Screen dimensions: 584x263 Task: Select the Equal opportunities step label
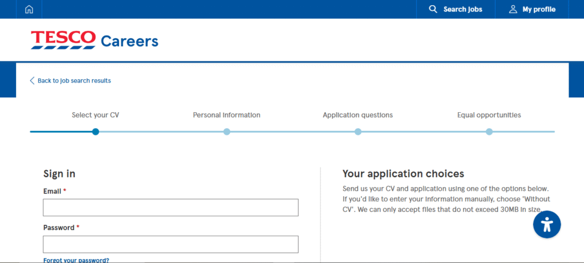pyautogui.click(x=489, y=115)
